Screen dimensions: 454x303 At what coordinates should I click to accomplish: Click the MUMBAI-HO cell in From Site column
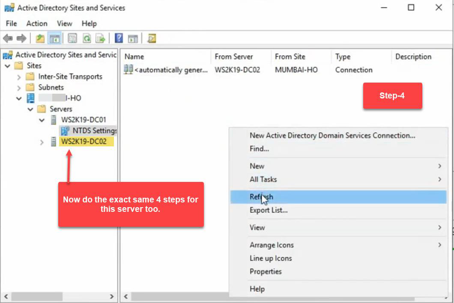pyautogui.click(x=296, y=70)
